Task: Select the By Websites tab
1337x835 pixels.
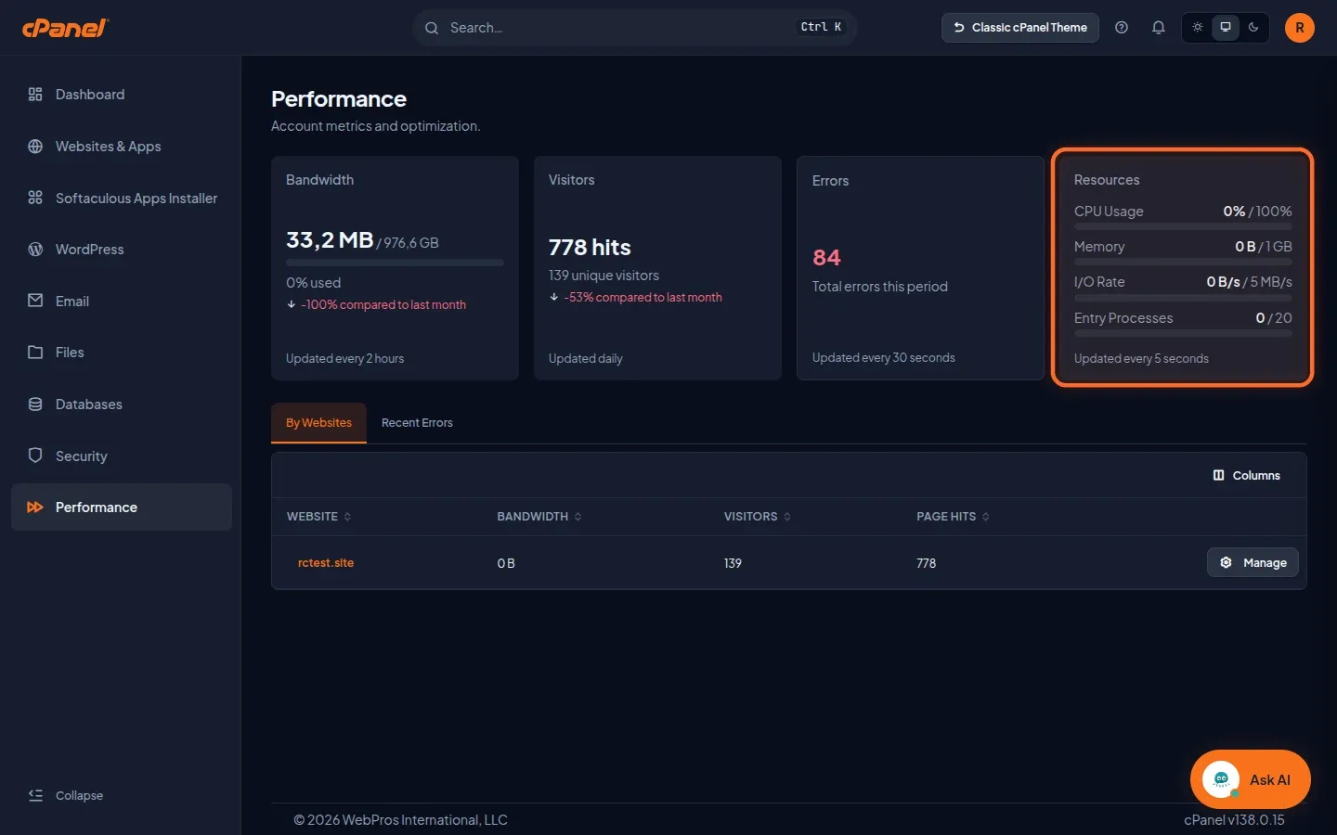Action: [318, 423]
